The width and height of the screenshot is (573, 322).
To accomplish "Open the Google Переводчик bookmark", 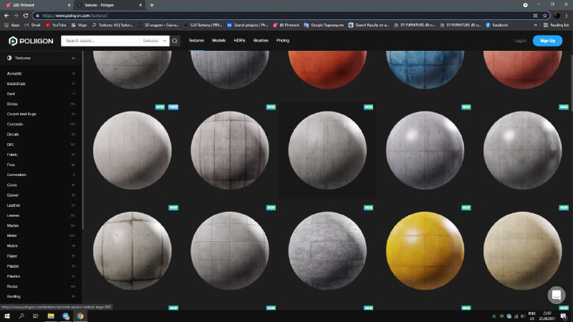I will point(324,25).
